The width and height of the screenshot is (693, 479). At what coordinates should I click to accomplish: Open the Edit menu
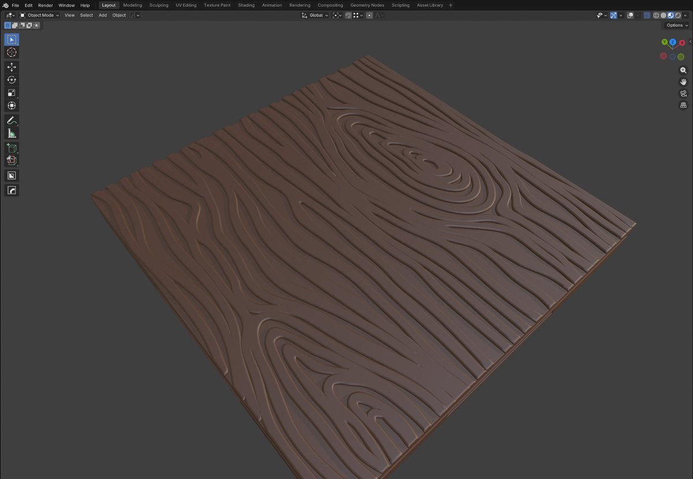point(28,5)
